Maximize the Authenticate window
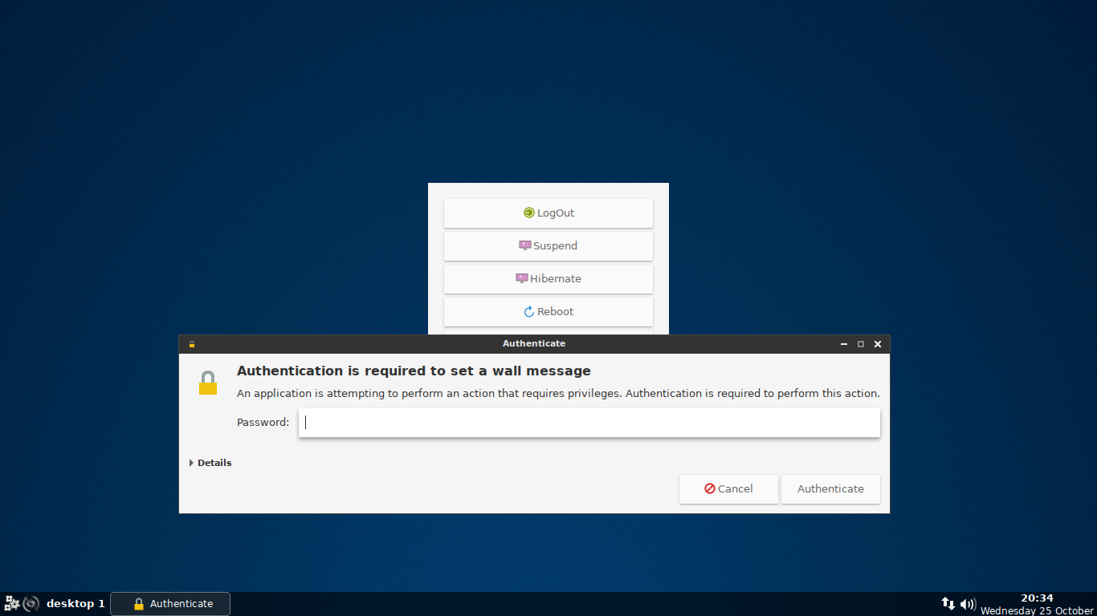Image resolution: width=1097 pixels, height=616 pixels. click(861, 344)
